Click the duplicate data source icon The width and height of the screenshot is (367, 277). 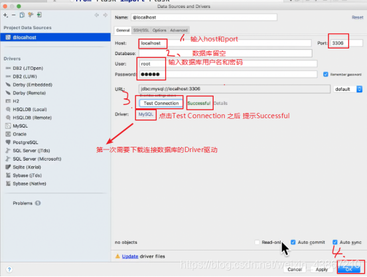(x=22, y=15)
